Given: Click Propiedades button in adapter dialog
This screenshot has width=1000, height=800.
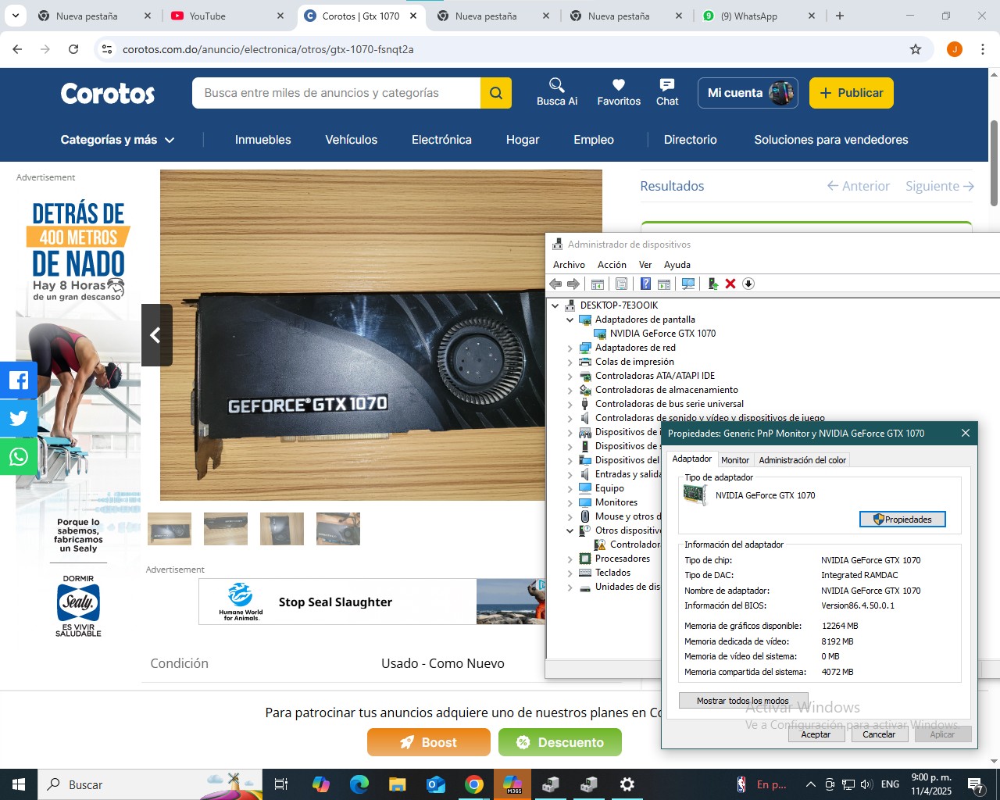Looking at the screenshot, I should 902,520.
